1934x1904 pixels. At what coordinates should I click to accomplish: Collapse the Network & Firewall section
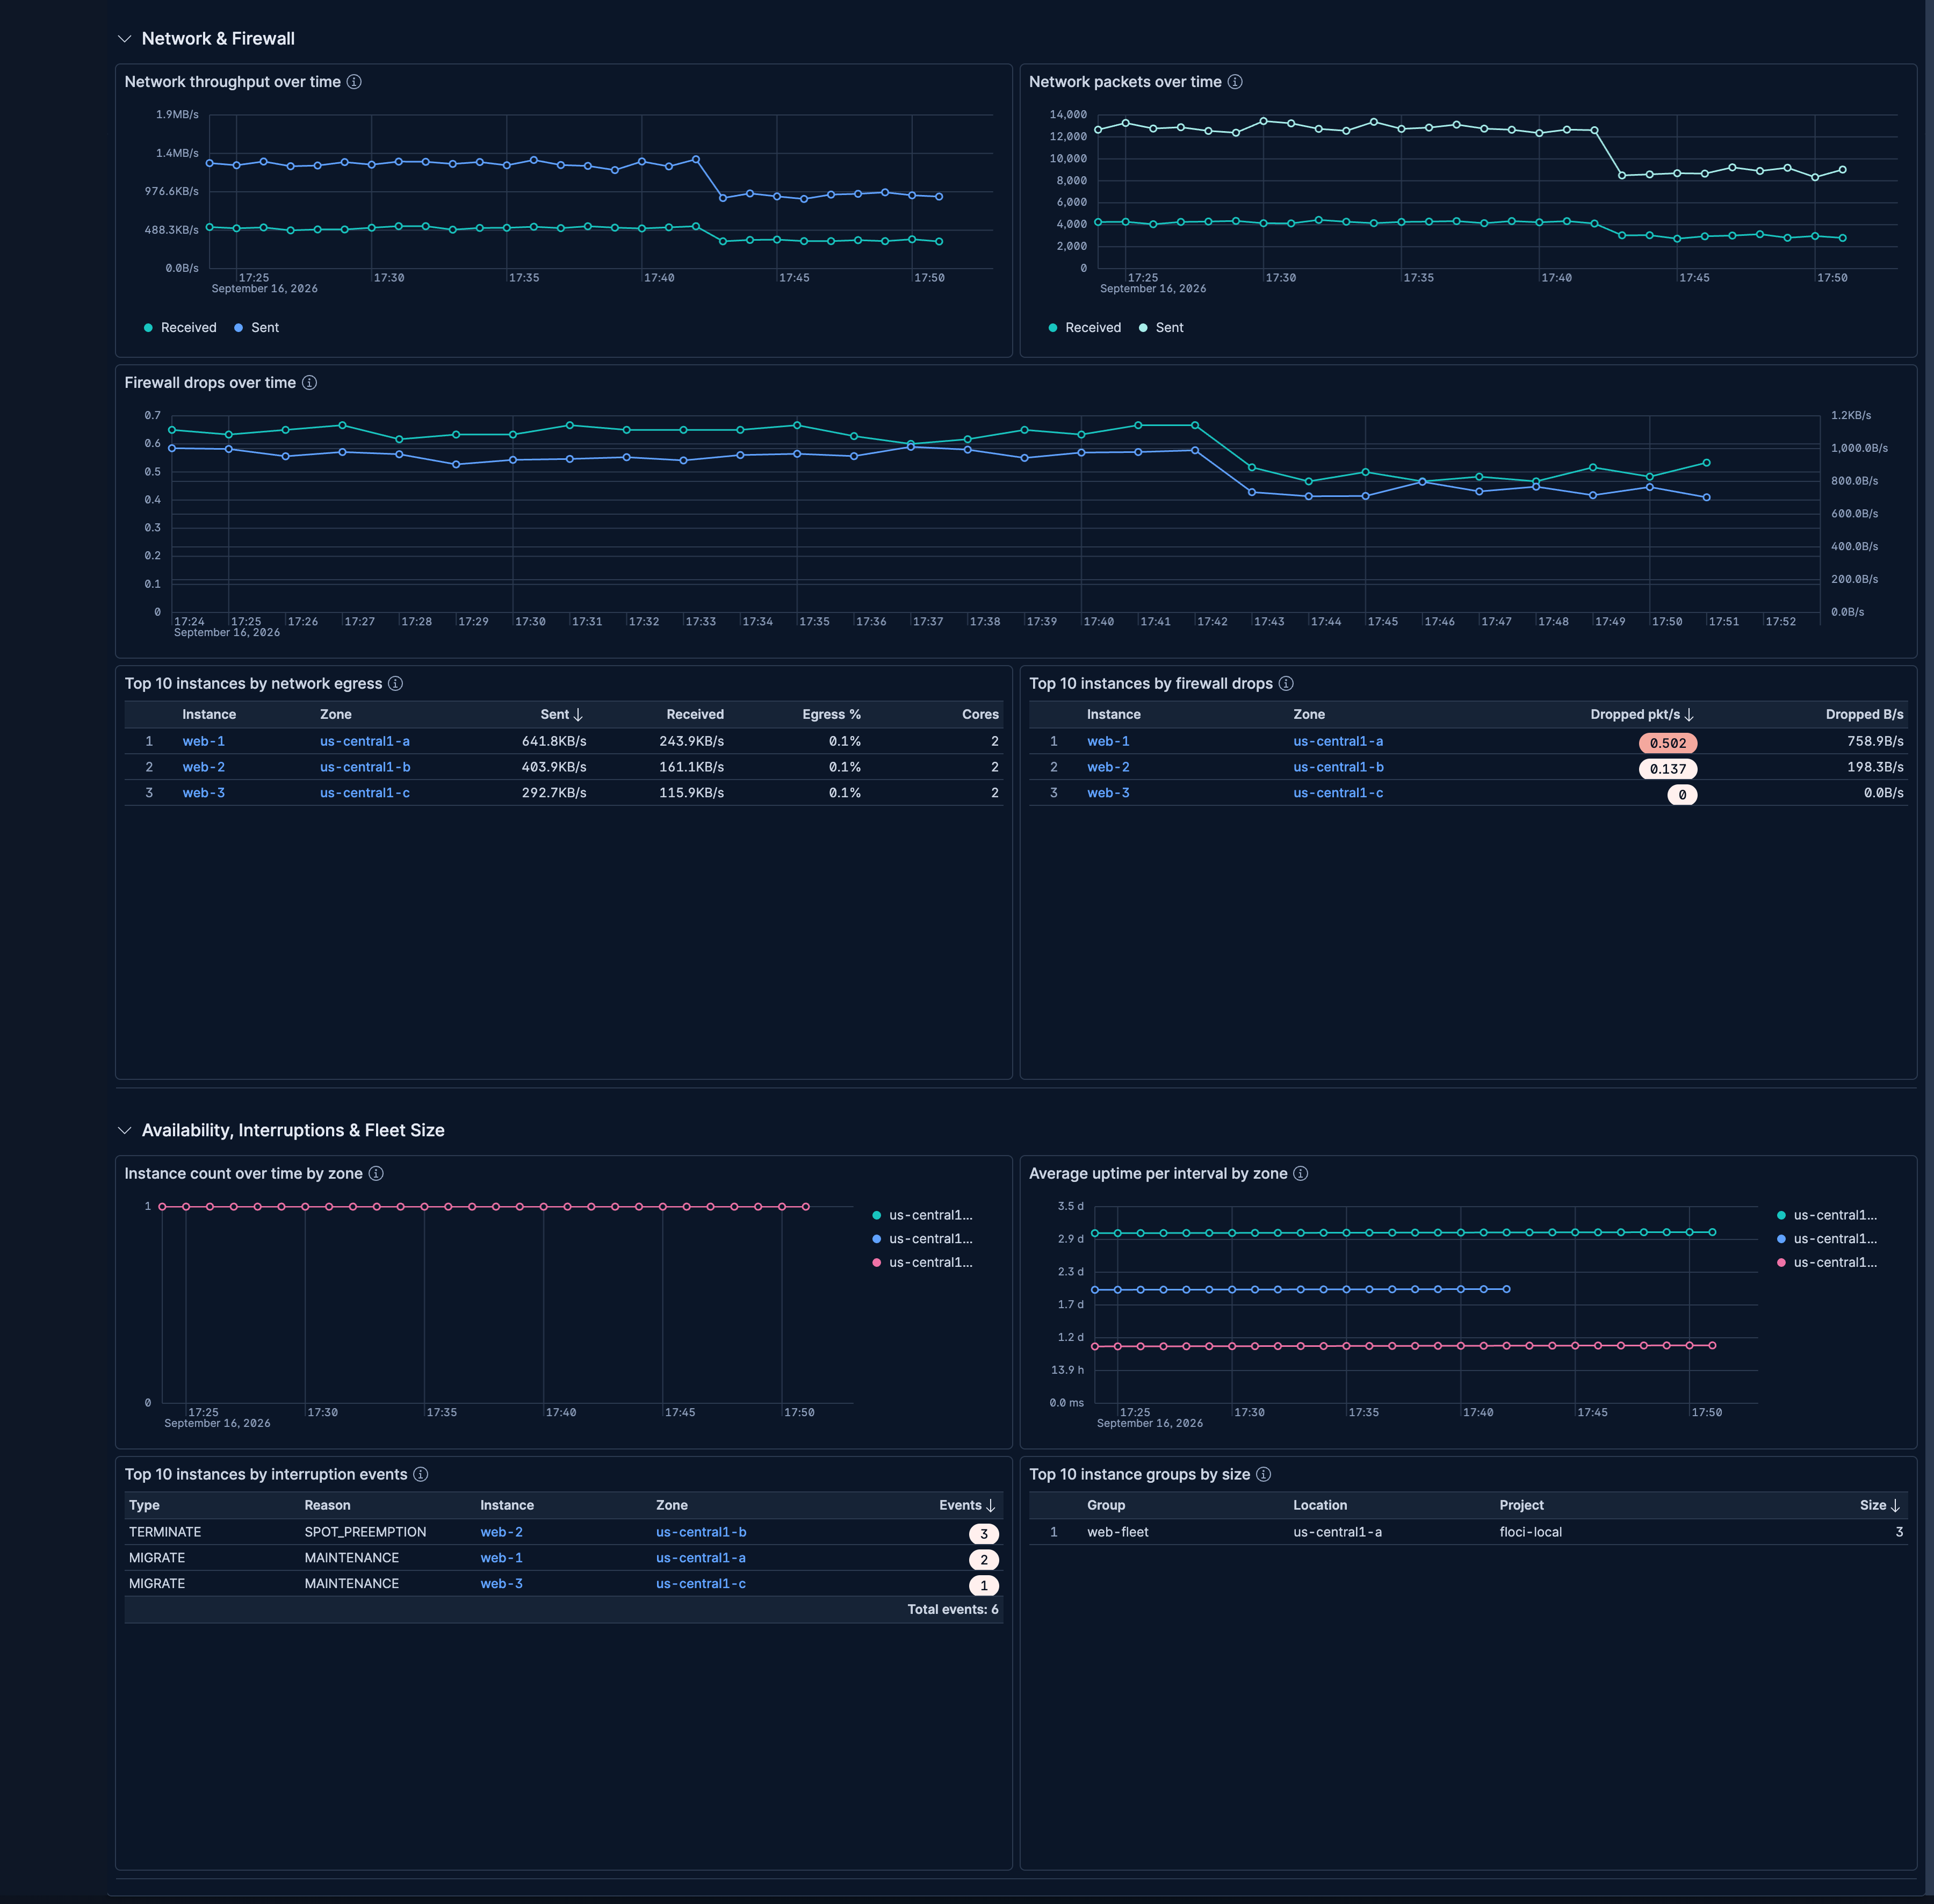pyautogui.click(x=125, y=39)
